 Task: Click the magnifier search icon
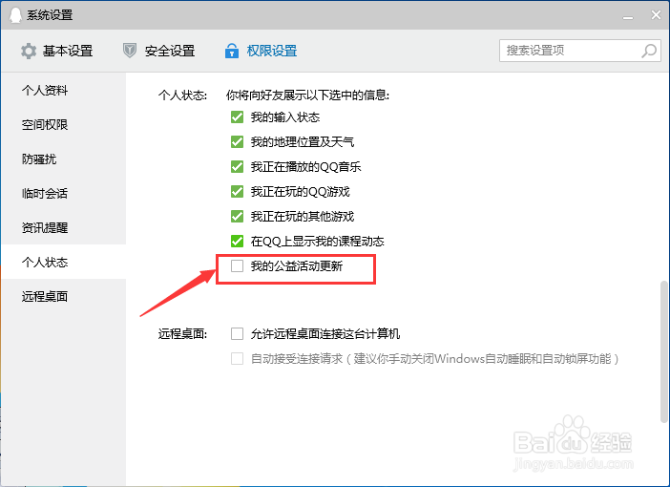coord(649,51)
